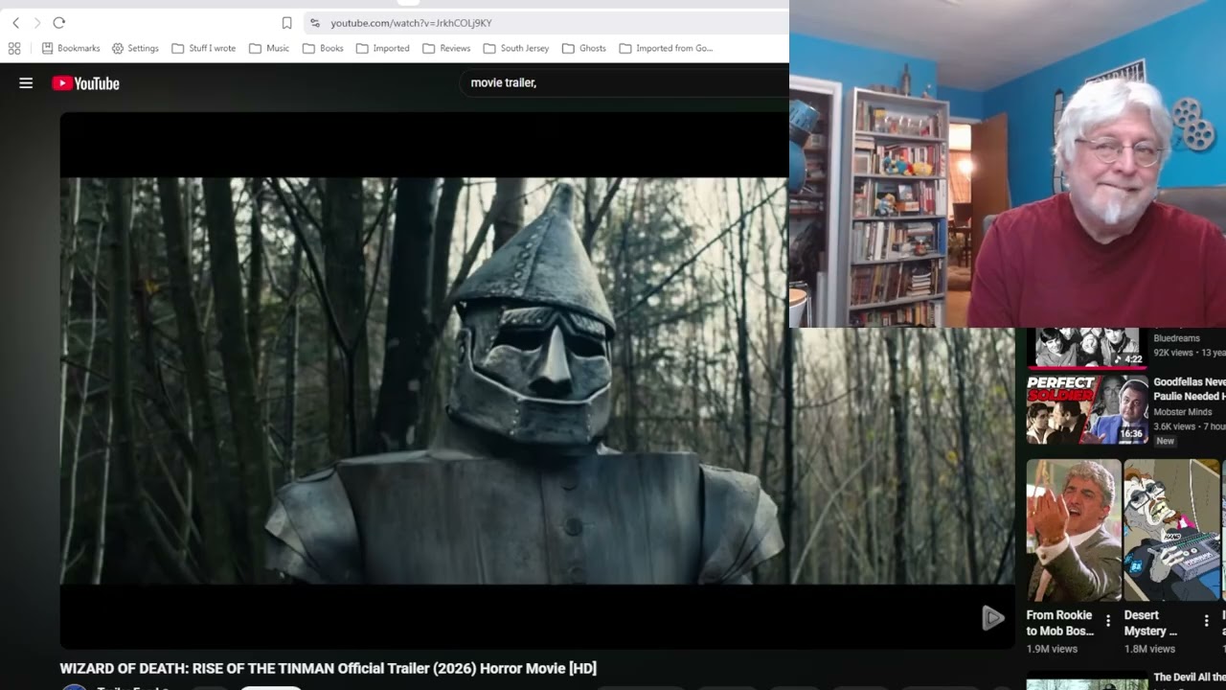Open the apps grid icon in bookmarks bar
This screenshot has width=1226, height=690.
pyautogui.click(x=14, y=48)
